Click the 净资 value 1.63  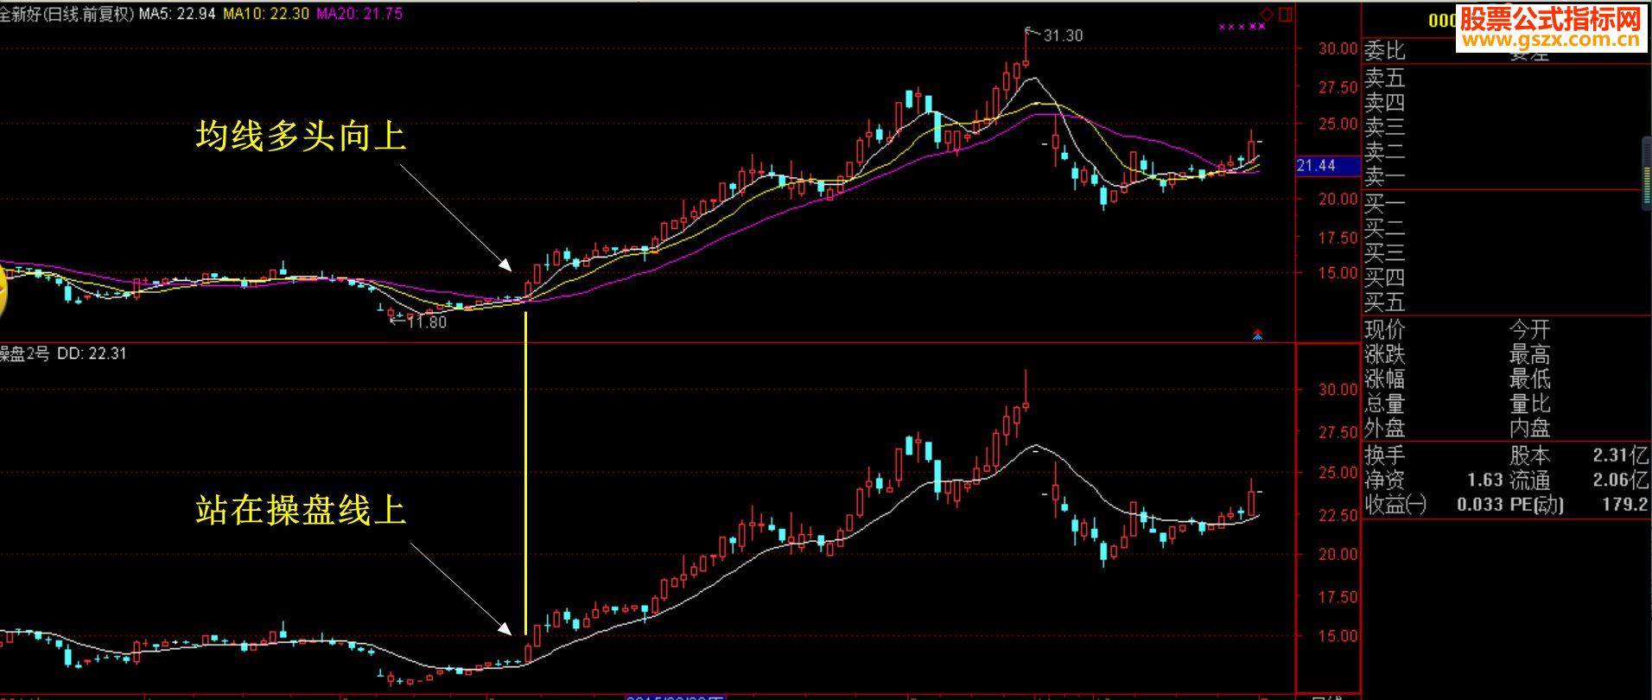1484,480
